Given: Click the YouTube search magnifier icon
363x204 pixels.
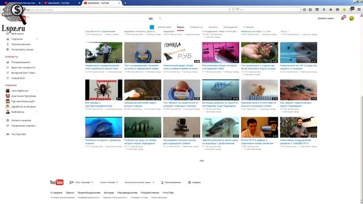Looking at the screenshot, I should pyautogui.click(x=160, y=18).
